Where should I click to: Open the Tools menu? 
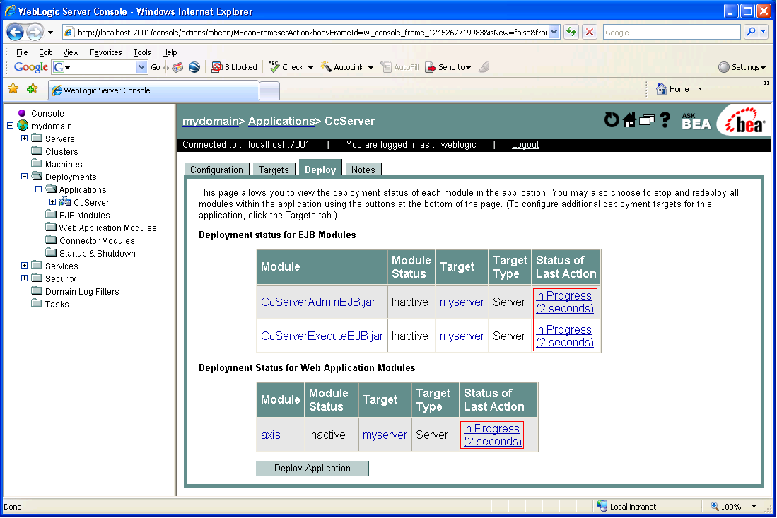click(x=141, y=52)
